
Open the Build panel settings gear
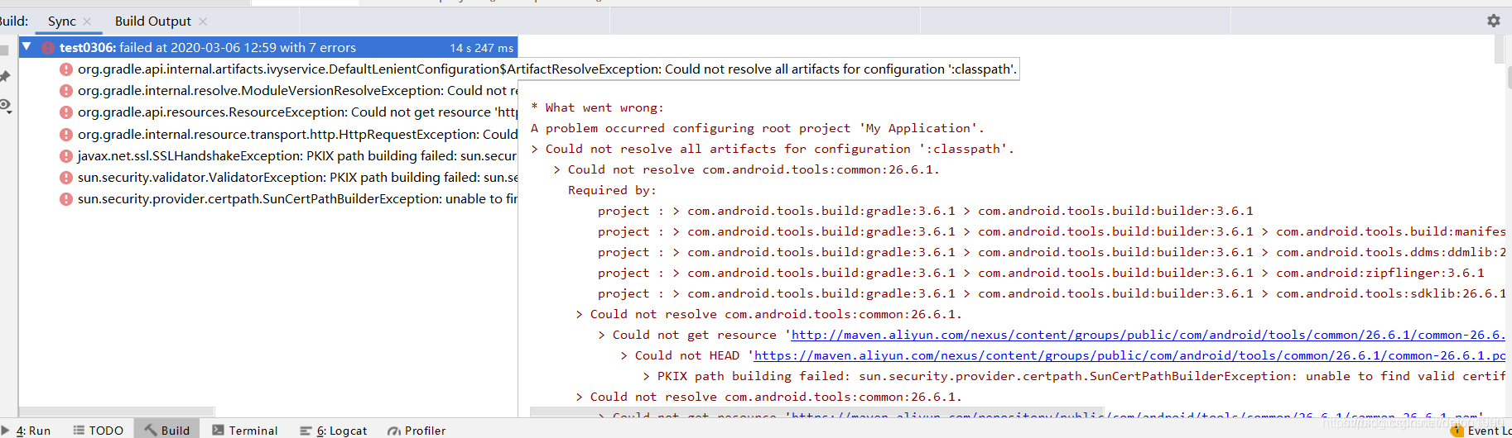1493,21
